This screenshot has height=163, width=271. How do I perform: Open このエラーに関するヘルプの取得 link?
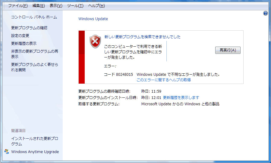(164, 80)
